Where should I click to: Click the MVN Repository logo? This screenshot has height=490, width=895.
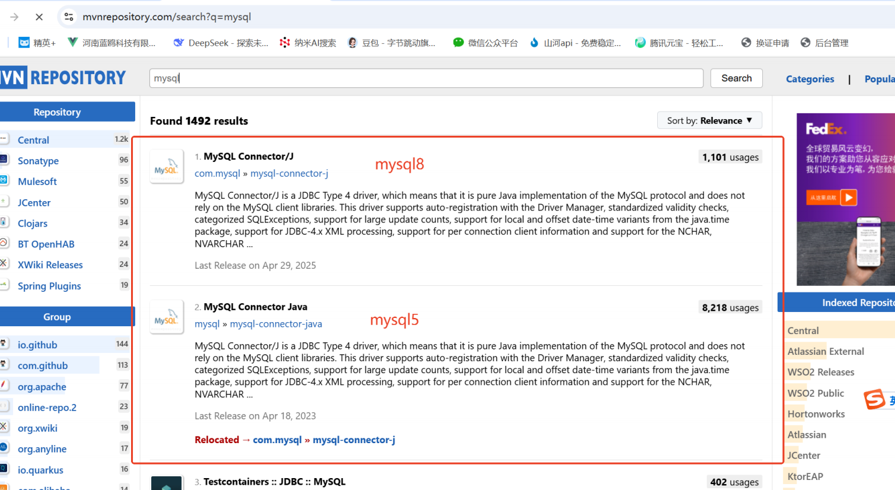tap(62, 78)
